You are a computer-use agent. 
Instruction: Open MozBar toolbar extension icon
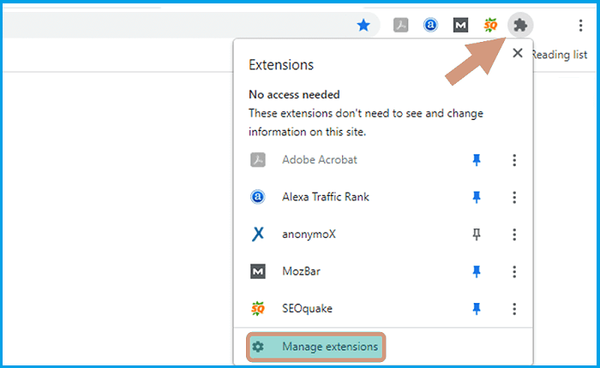click(x=460, y=25)
